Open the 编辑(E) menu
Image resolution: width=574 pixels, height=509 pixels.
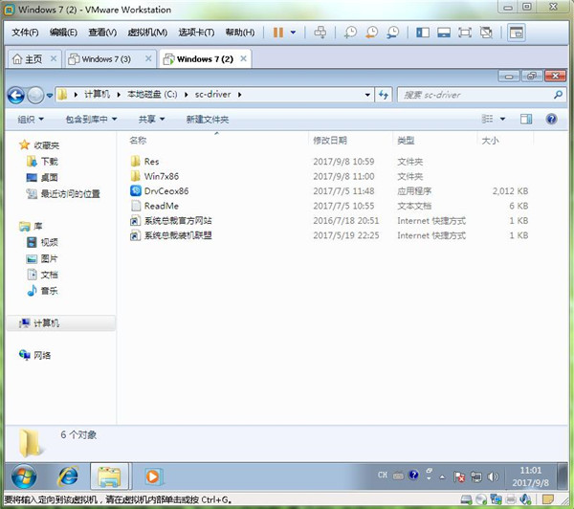(x=63, y=33)
